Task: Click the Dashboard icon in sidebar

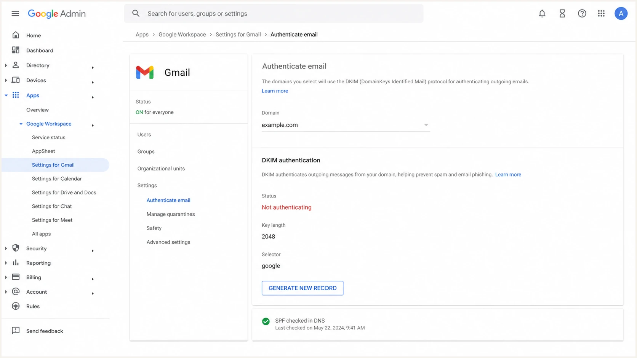Action: click(16, 50)
